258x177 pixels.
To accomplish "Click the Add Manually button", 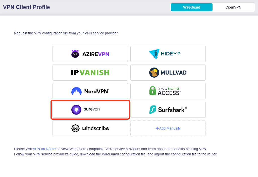I will [168, 128].
